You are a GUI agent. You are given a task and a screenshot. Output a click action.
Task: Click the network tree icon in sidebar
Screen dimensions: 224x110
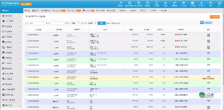(3, 74)
